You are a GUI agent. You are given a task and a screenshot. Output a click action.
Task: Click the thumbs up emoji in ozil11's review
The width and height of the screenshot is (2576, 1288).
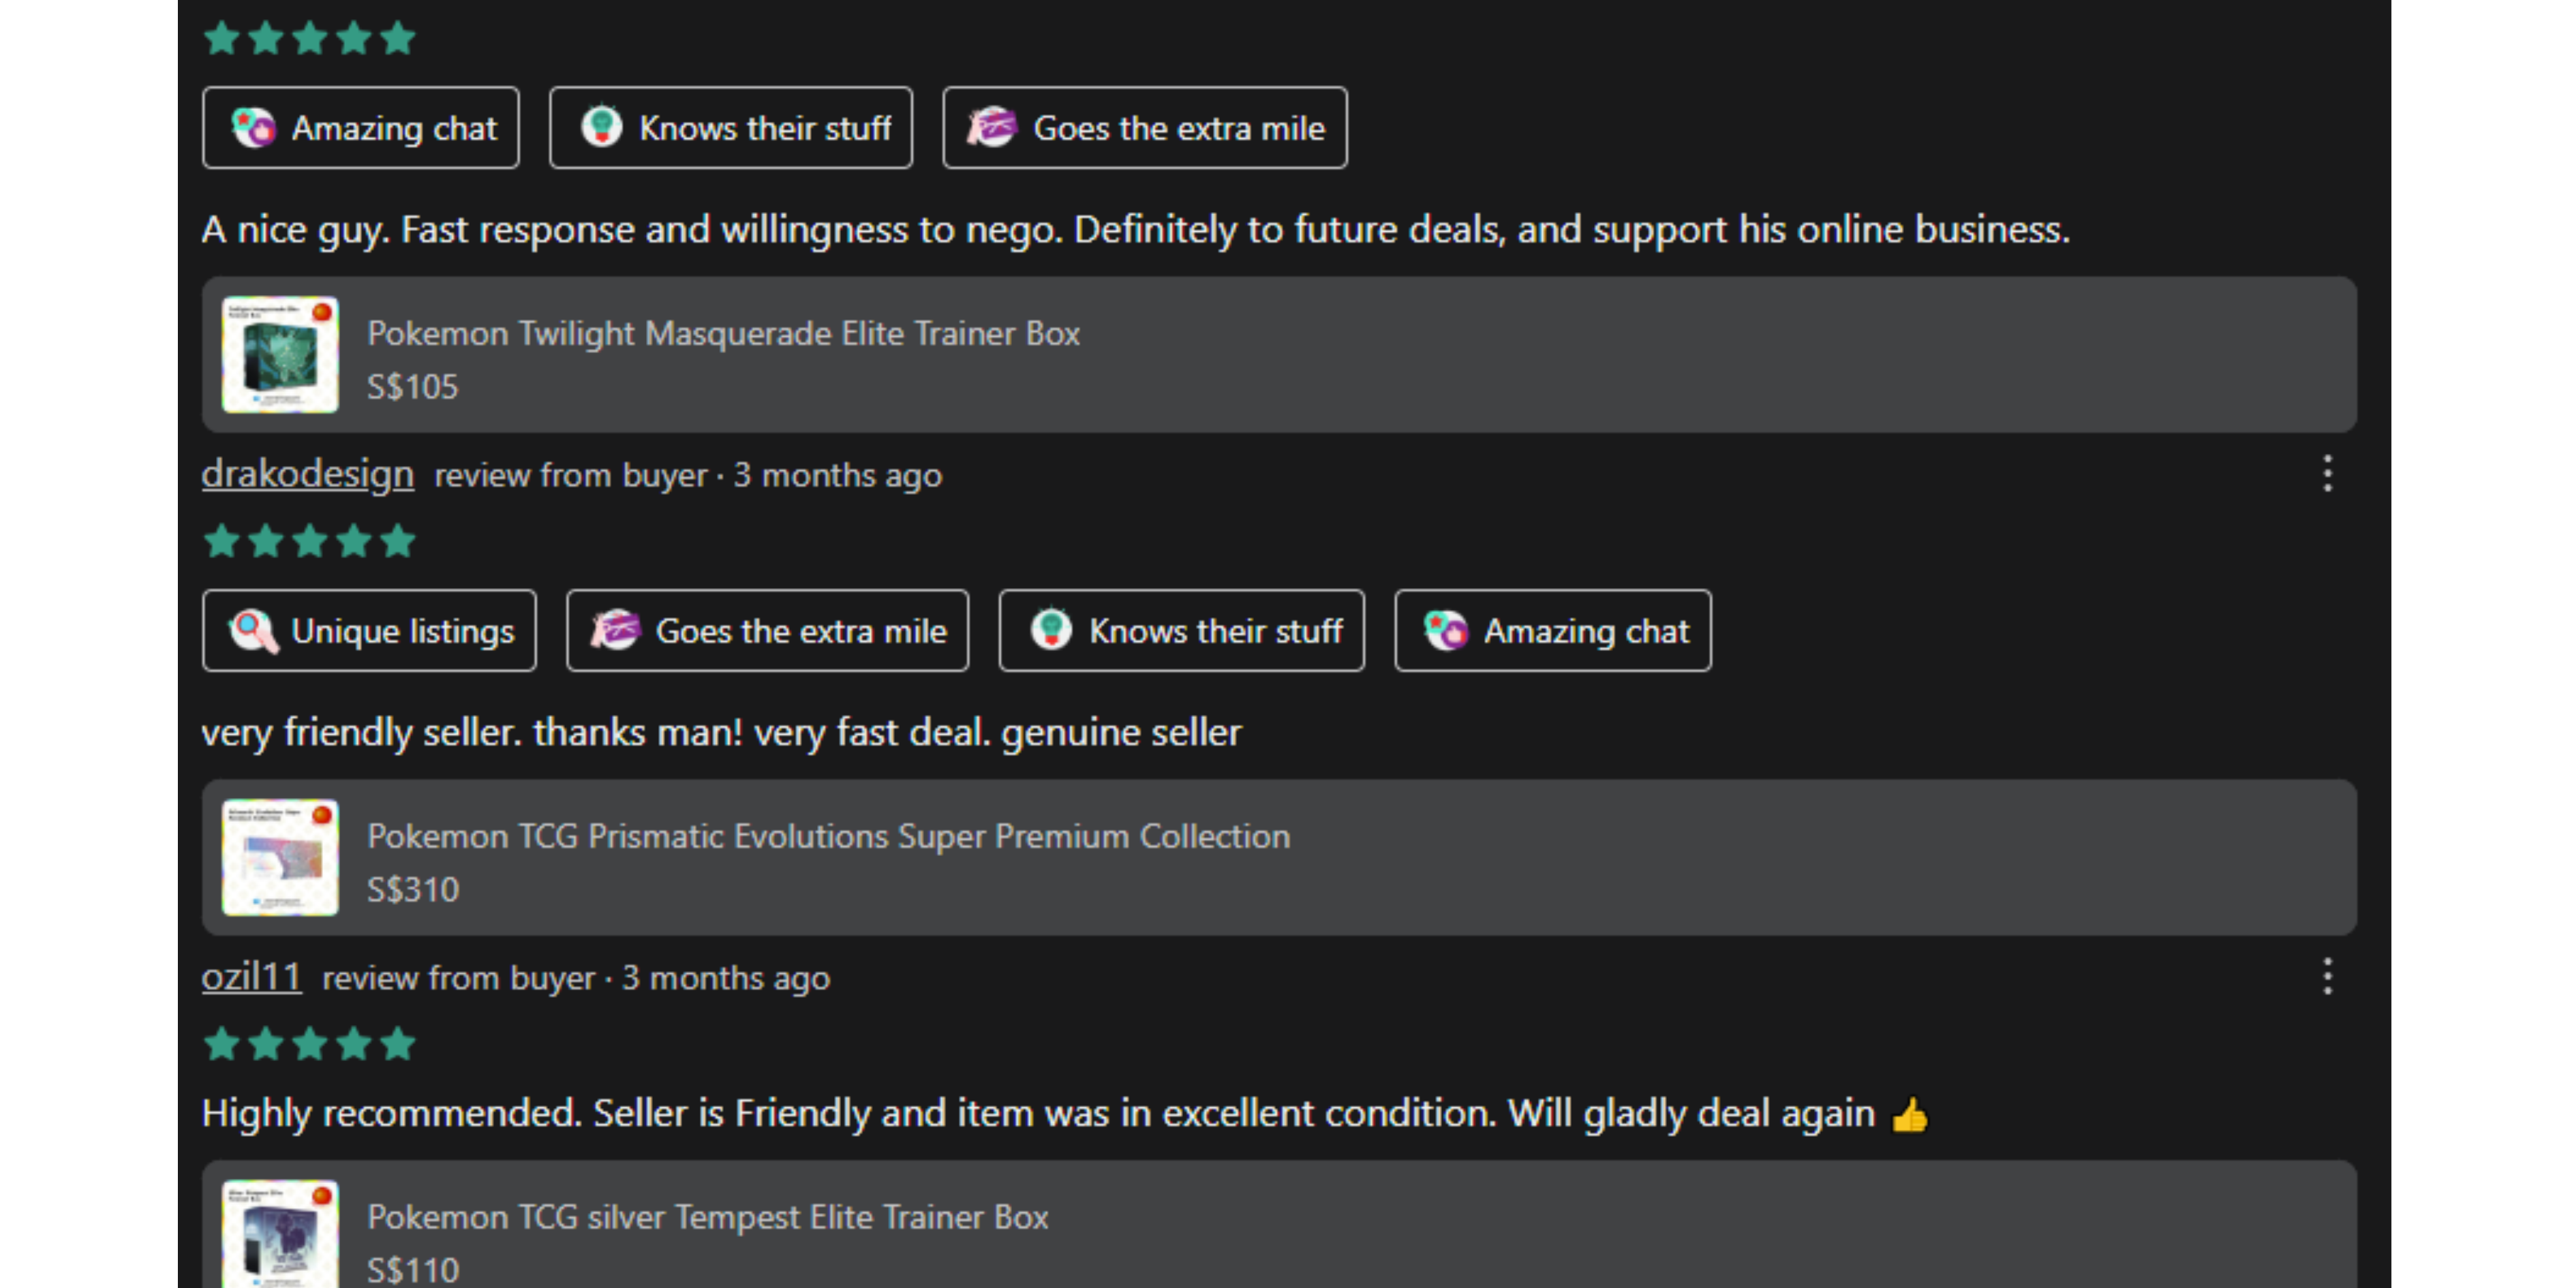pyautogui.click(x=1909, y=1115)
